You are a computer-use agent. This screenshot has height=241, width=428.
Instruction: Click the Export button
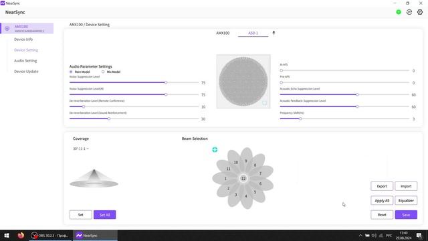[382, 186]
